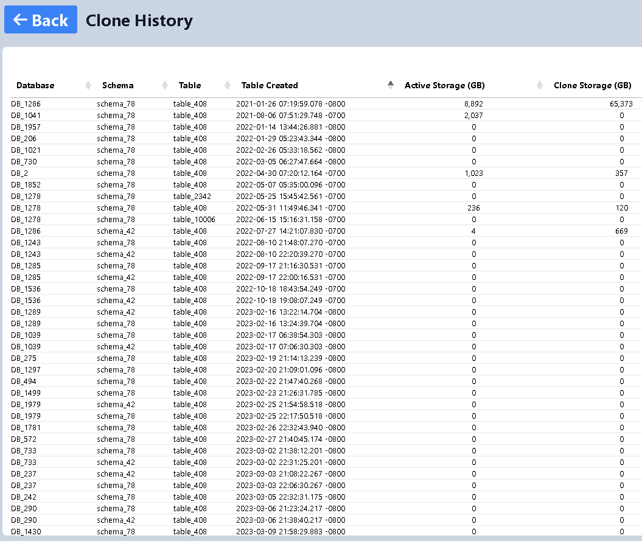The image size is (642, 541).
Task: Click table_2342 cell
Action: click(x=192, y=196)
